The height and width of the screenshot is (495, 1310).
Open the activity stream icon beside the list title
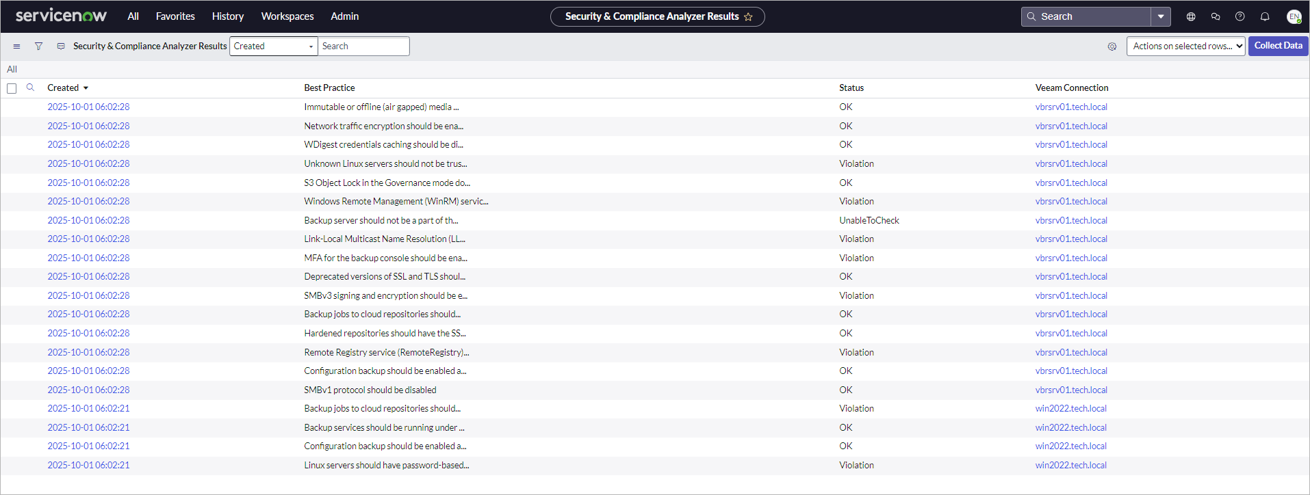pos(61,46)
